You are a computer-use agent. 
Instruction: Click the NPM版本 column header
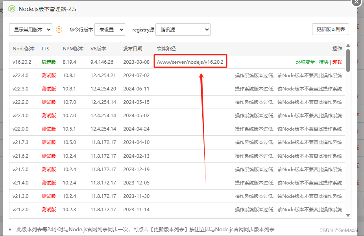pyautogui.click(x=73, y=49)
